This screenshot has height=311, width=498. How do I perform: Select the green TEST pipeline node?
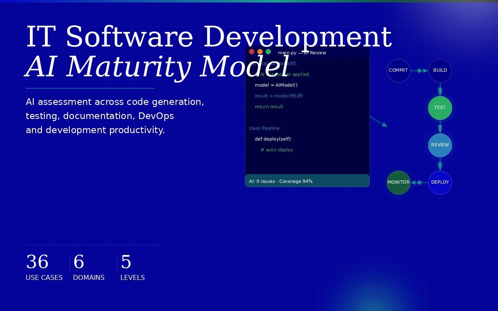point(440,108)
